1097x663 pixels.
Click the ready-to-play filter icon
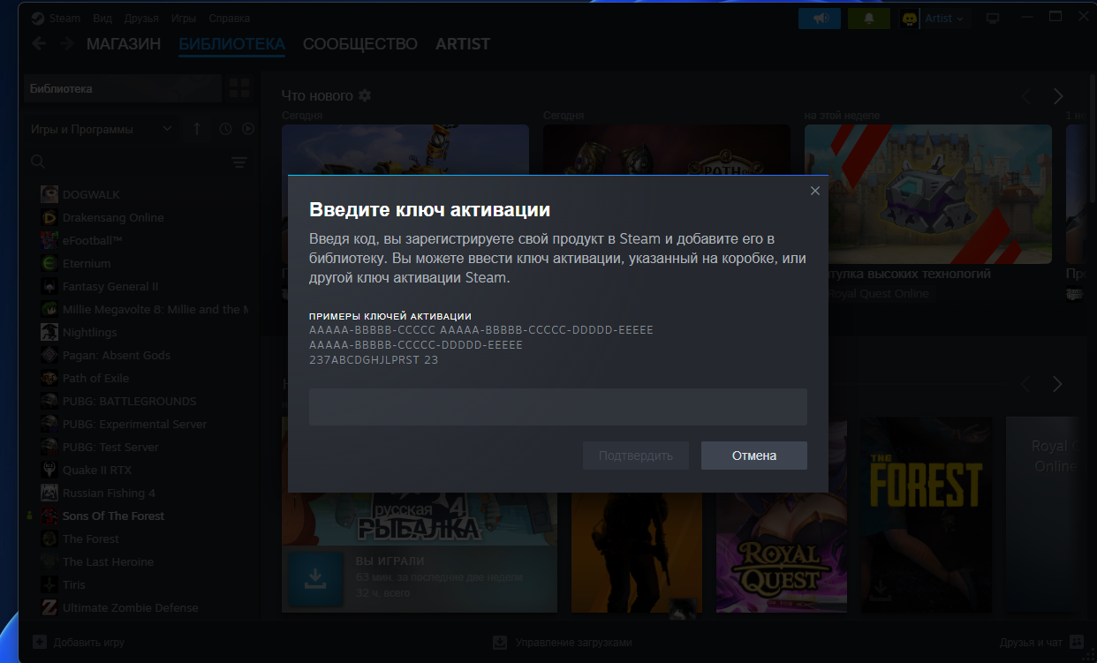[x=248, y=129]
